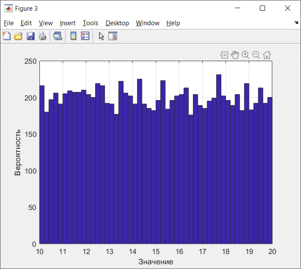Insert a colorbar via toolbar icon
Image resolution: width=301 pixels, height=269 pixels.
[73, 36]
